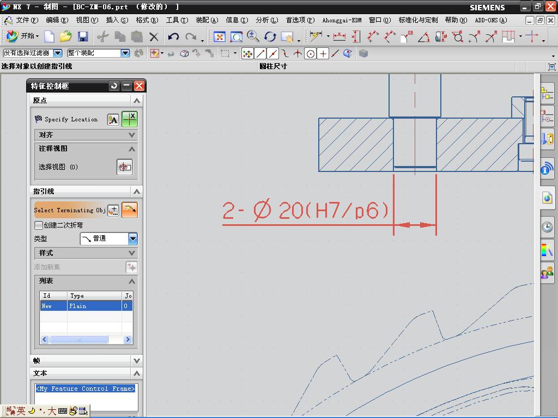This screenshot has height=418, width=558.
Task: Expand the 对齐 section
Action: (x=86, y=135)
